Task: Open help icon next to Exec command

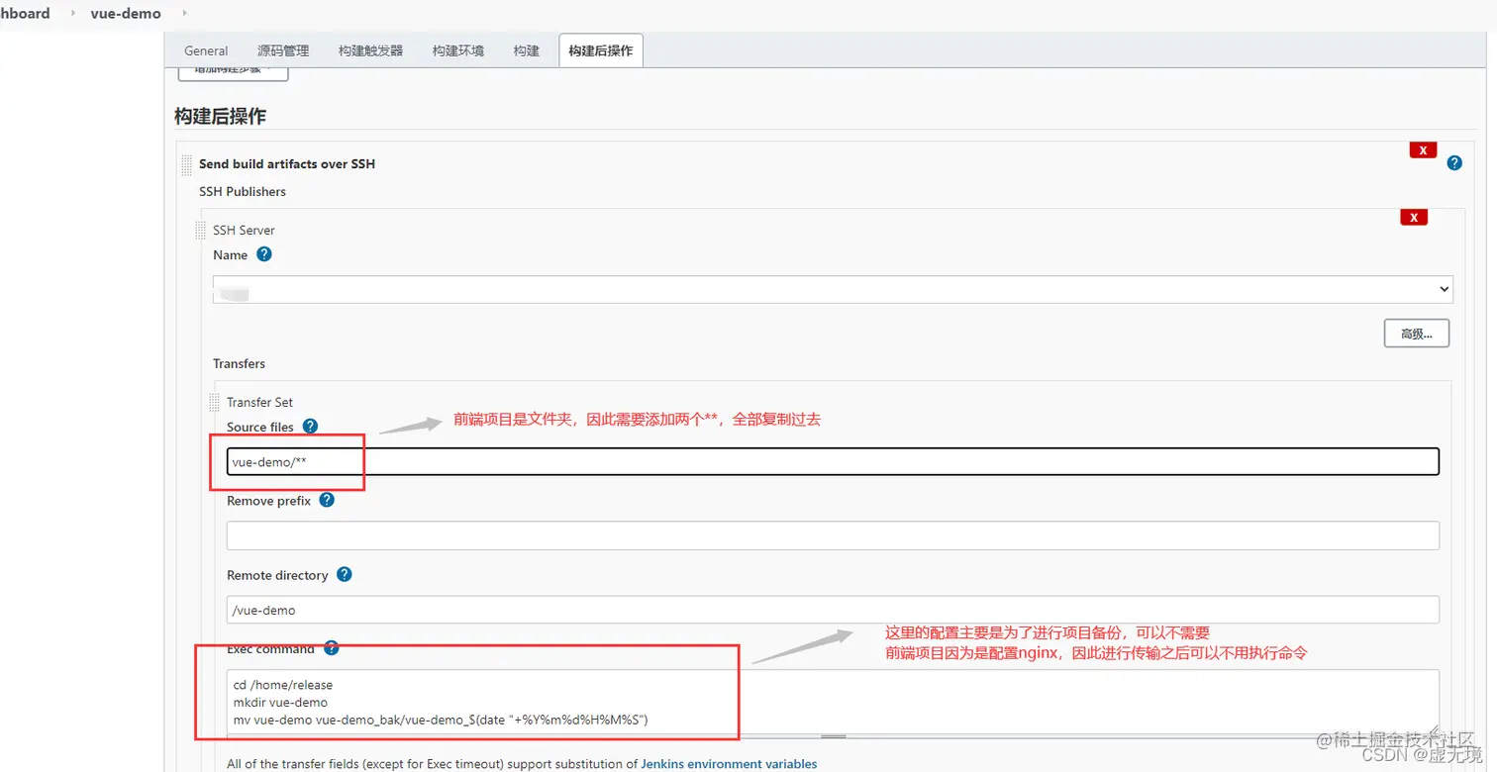Action: pos(331,648)
